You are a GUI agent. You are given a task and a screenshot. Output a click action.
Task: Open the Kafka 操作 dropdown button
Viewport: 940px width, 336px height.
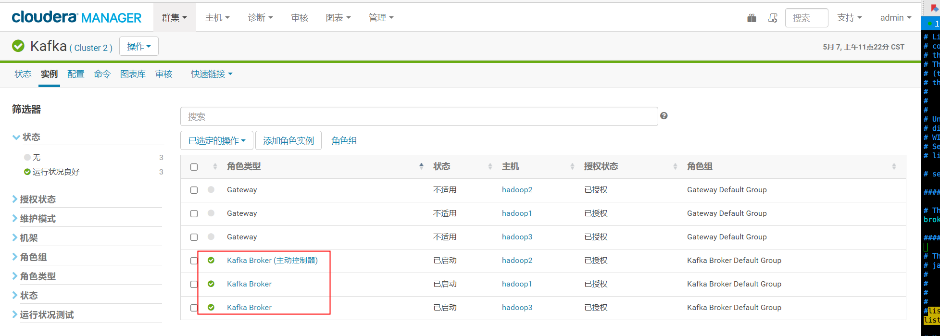click(139, 46)
